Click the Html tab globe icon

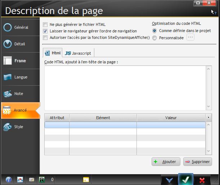47,53
